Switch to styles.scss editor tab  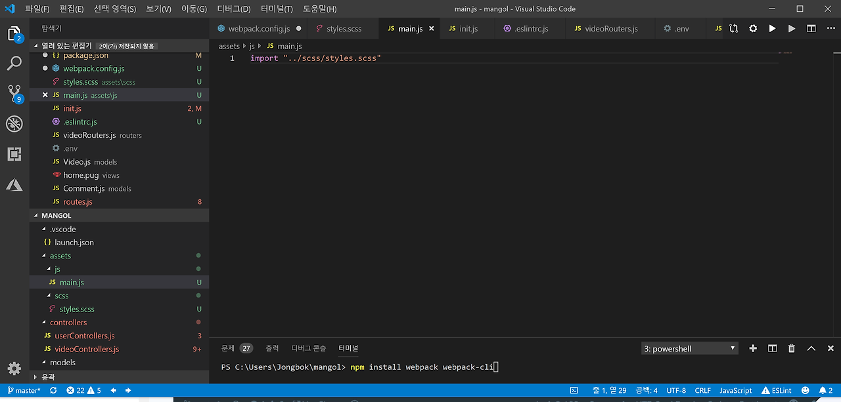344,29
